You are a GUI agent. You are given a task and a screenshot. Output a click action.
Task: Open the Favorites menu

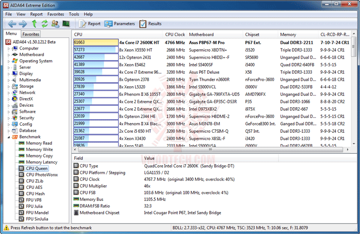[x=56, y=14]
